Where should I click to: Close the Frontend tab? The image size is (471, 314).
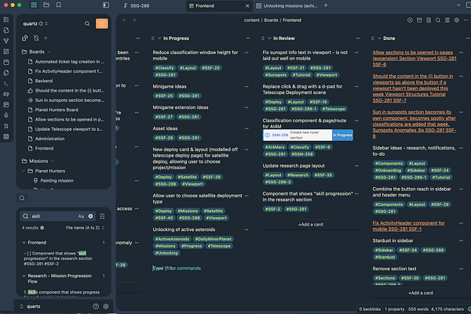coord(247,5)
